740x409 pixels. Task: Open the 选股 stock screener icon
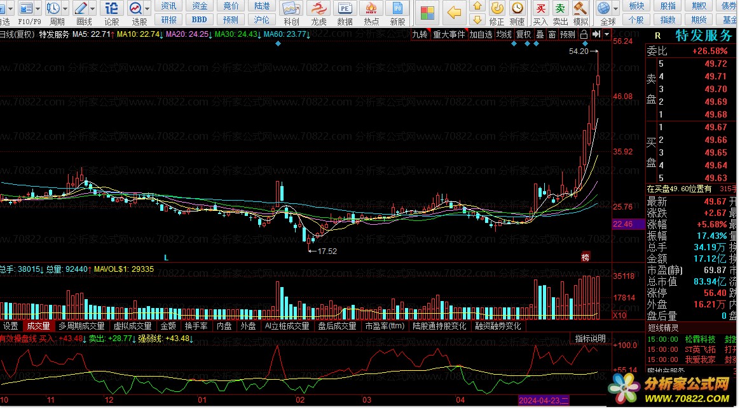(136, 8)
